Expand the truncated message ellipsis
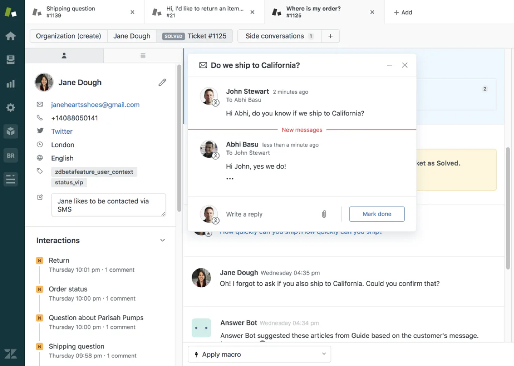Image resolution: width=514 pixels, height=366 pixels. coord(230,179)
